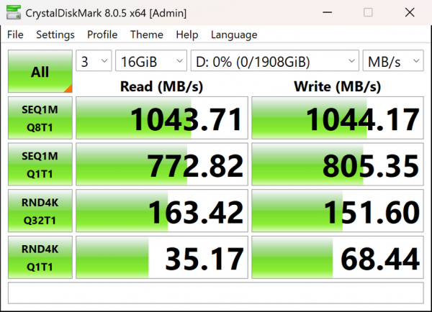Expand the test count dropdown showing 3
Viewport: 432px width, 312px height.
point(94,60)
